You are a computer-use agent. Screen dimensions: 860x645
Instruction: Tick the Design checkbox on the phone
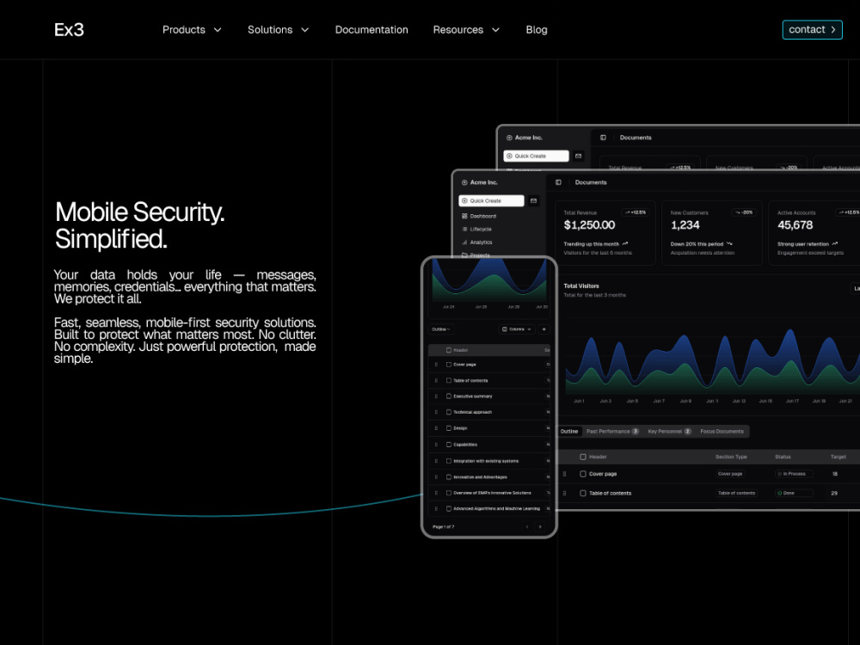coord(449,427)
